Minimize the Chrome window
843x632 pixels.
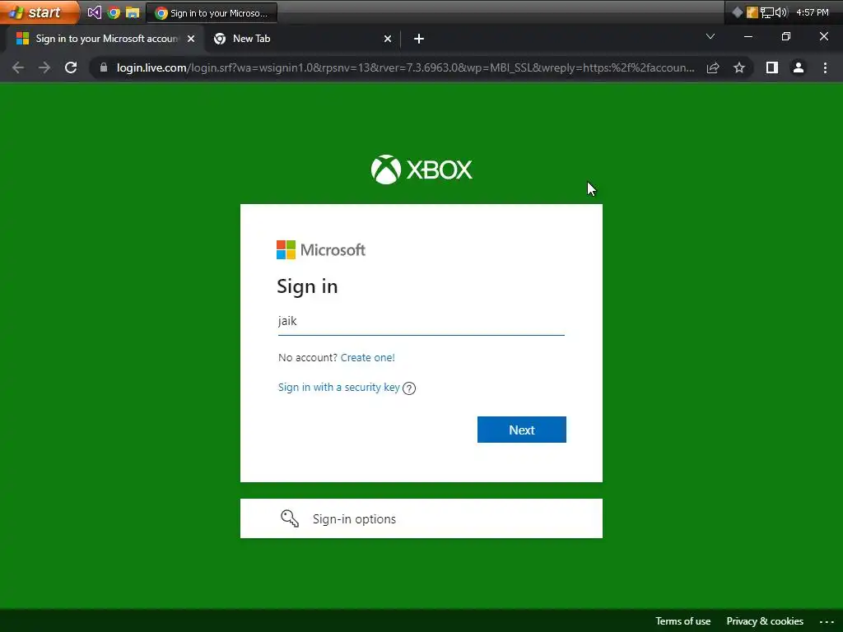(748, 36)
